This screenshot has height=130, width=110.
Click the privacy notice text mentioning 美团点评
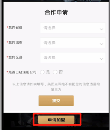56,87
